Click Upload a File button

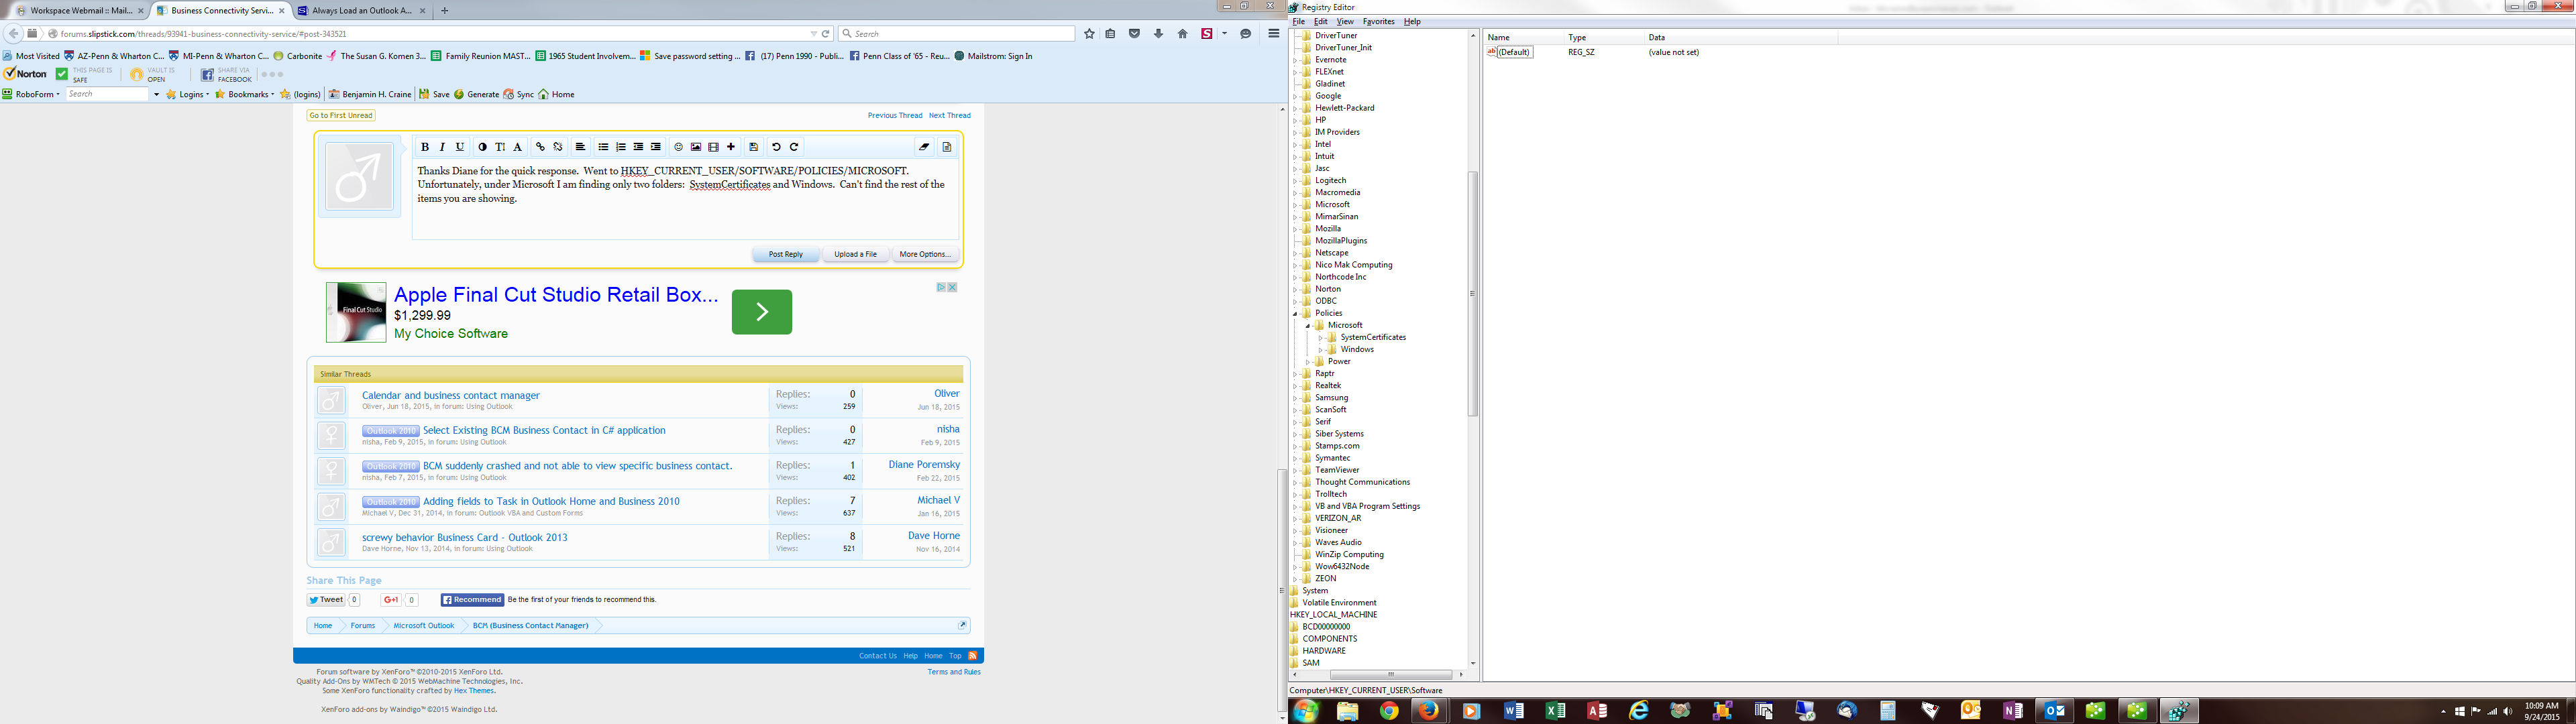pos(856,254)
